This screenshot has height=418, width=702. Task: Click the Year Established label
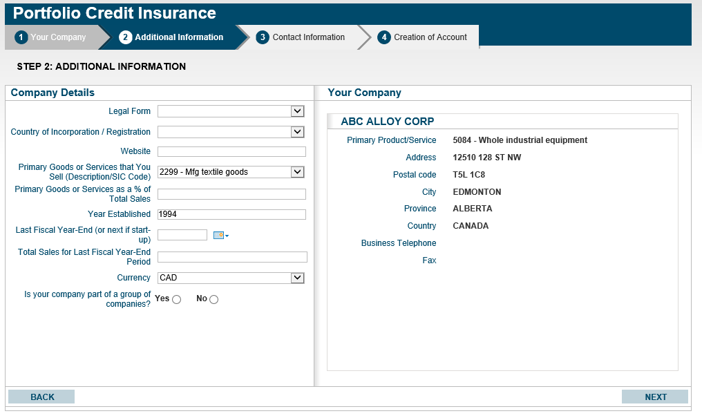click(119, 214)
